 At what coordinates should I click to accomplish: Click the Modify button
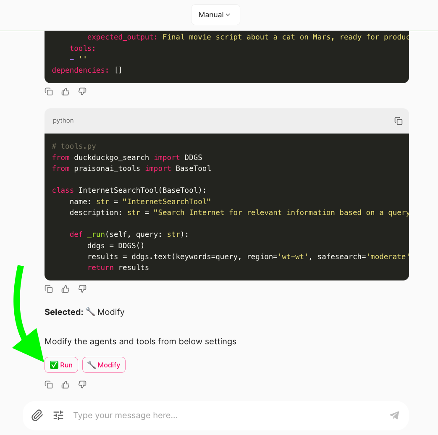pyautogui.click(x=104, y=365)
